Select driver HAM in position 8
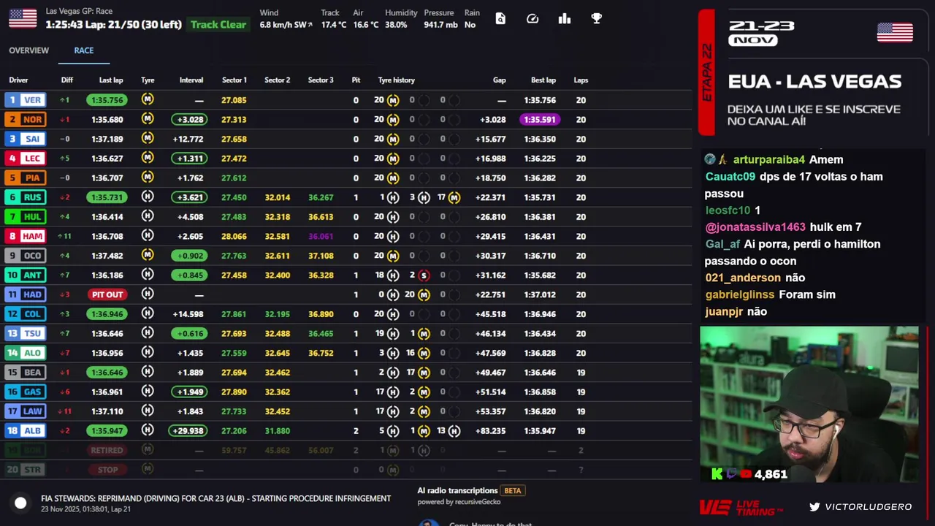 (26, 236)
